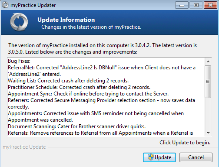Start the update with the Update button

tap(159, 157)
